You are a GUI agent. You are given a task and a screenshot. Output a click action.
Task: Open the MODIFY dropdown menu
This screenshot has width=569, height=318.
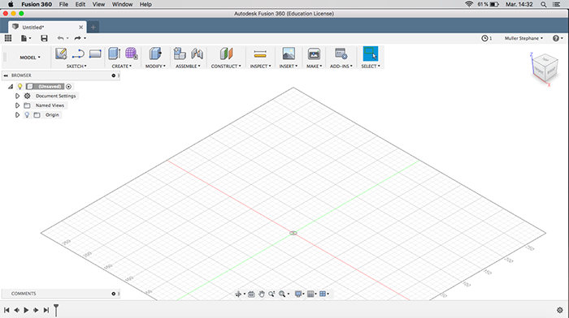(x=155, y=67)
